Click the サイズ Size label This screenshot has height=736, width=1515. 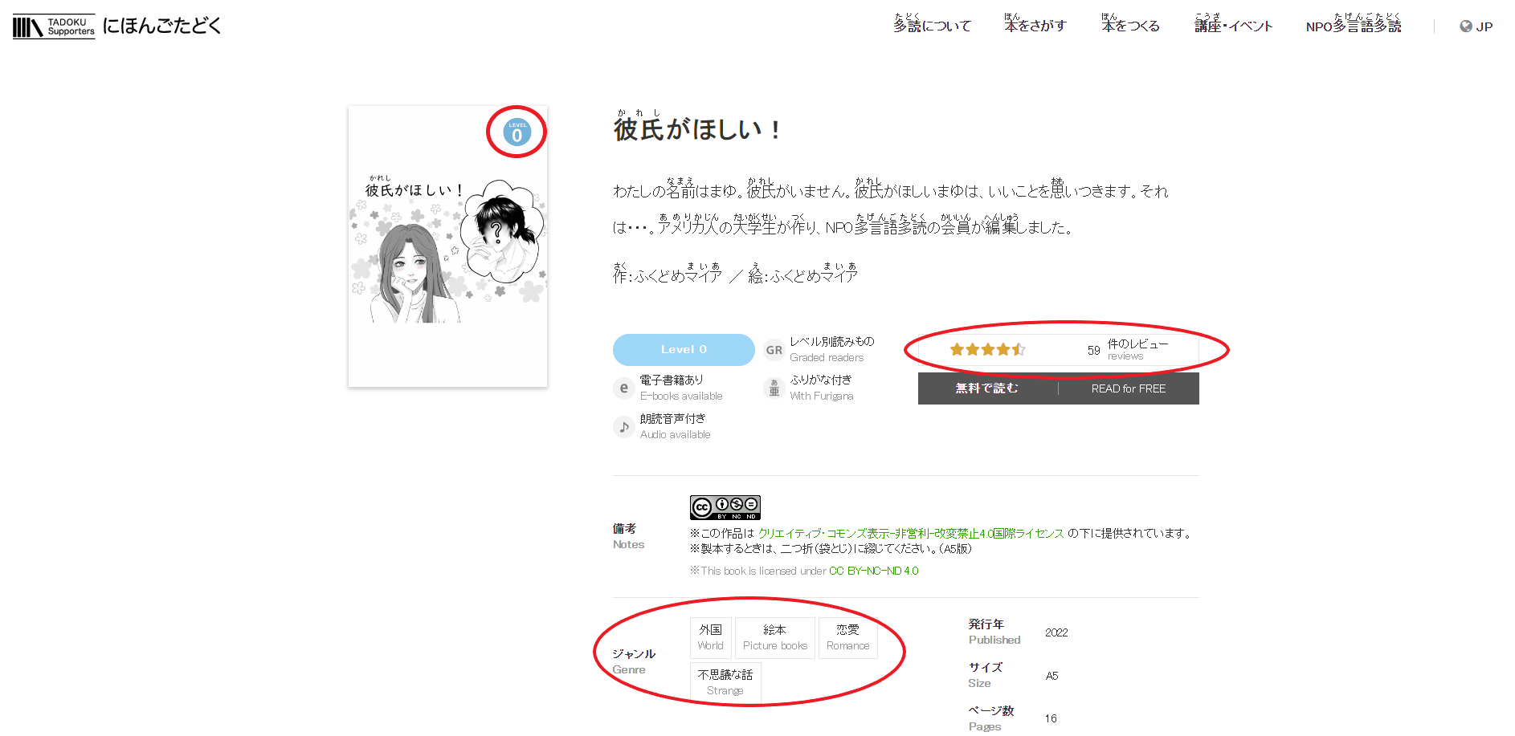click(x=985, y=675)
